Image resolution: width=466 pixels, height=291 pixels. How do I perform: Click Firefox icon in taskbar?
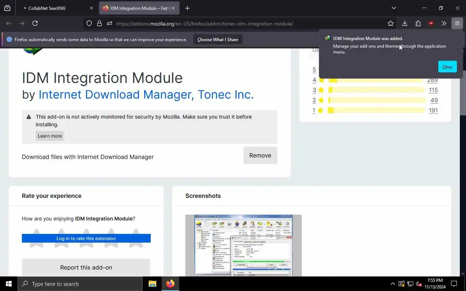pyautogui.click(x=170, y=284)
